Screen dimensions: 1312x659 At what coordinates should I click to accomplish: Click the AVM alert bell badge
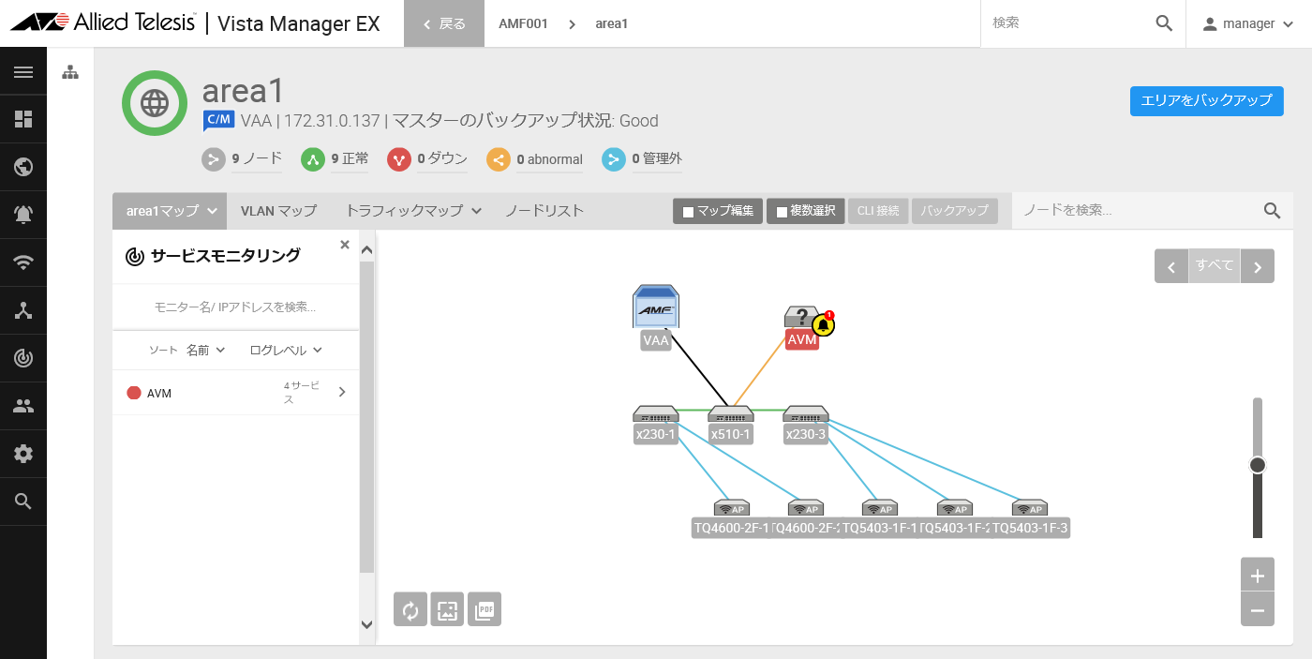(824, 324)
